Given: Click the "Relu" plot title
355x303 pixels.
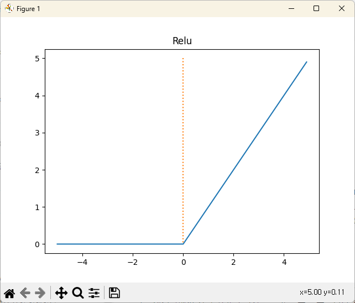Looking at the screenshot, I should [182, 41].
